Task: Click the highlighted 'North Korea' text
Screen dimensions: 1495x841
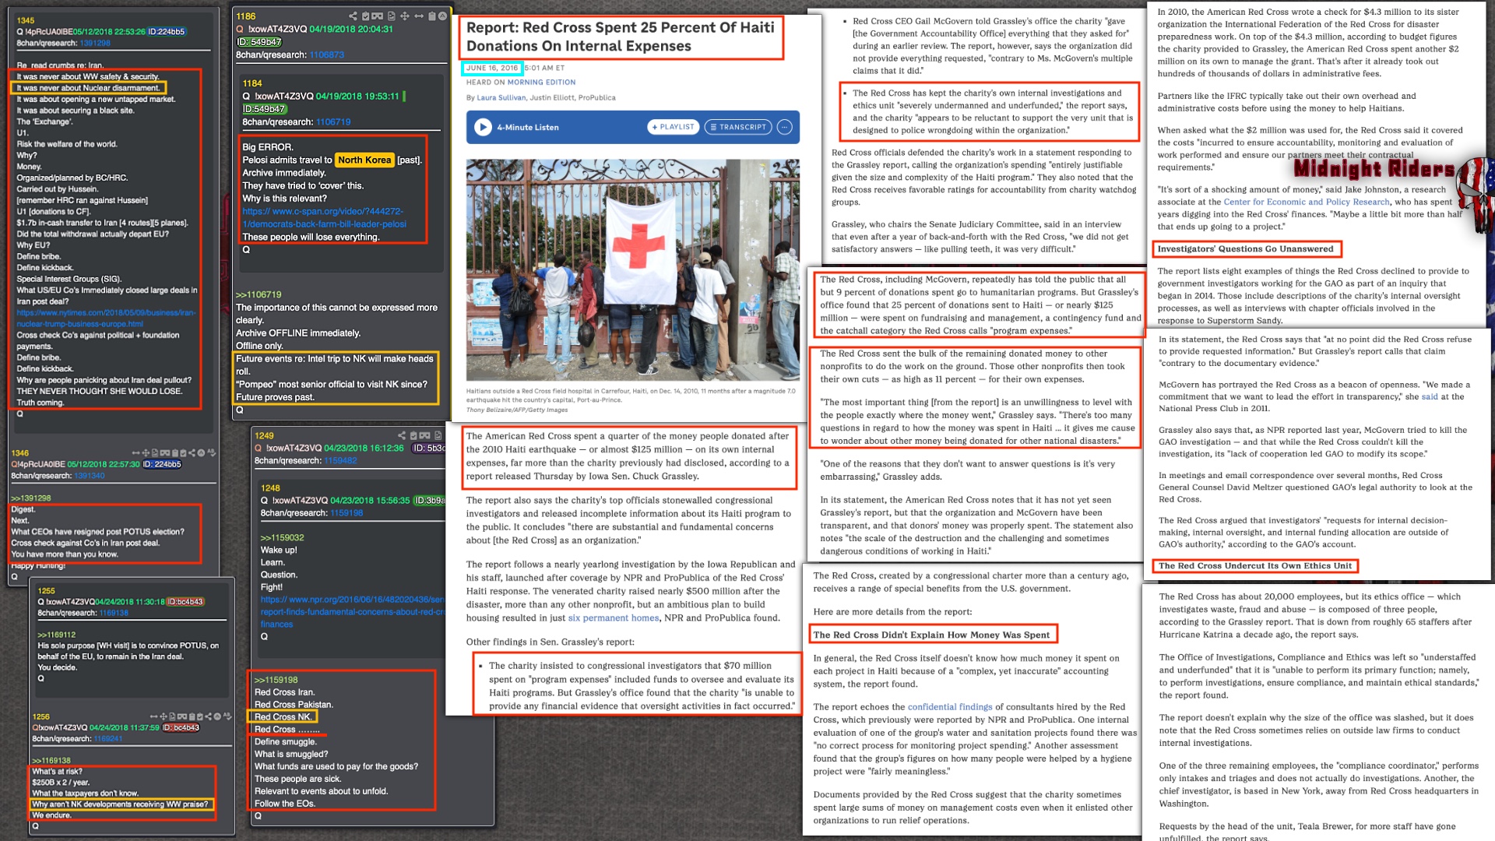Action: pos(364,160)
